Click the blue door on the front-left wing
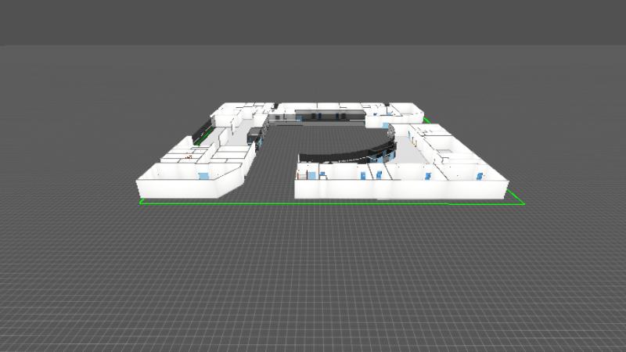The image size is (626, 352). coord(205,174)
